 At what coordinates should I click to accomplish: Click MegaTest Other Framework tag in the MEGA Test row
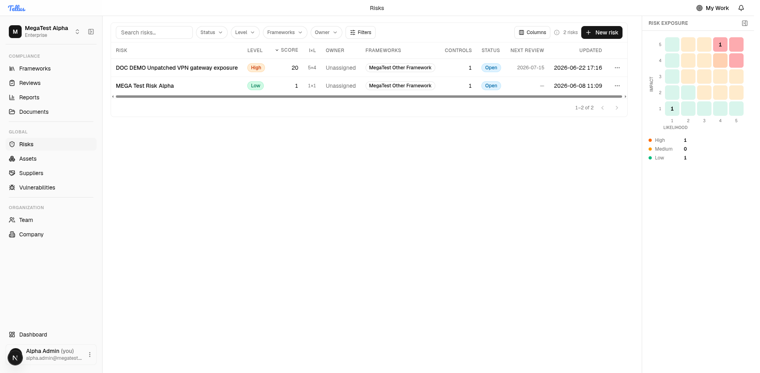tap(400, 86)
